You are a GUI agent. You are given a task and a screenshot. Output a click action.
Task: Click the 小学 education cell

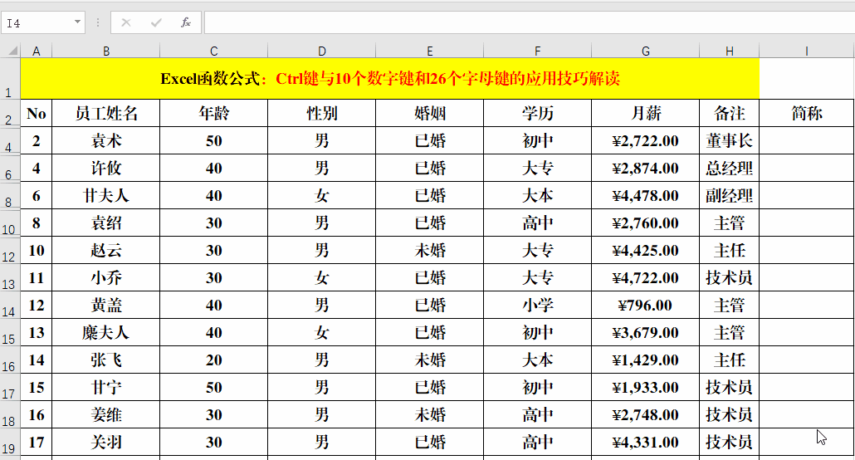(x=538, y=305)
